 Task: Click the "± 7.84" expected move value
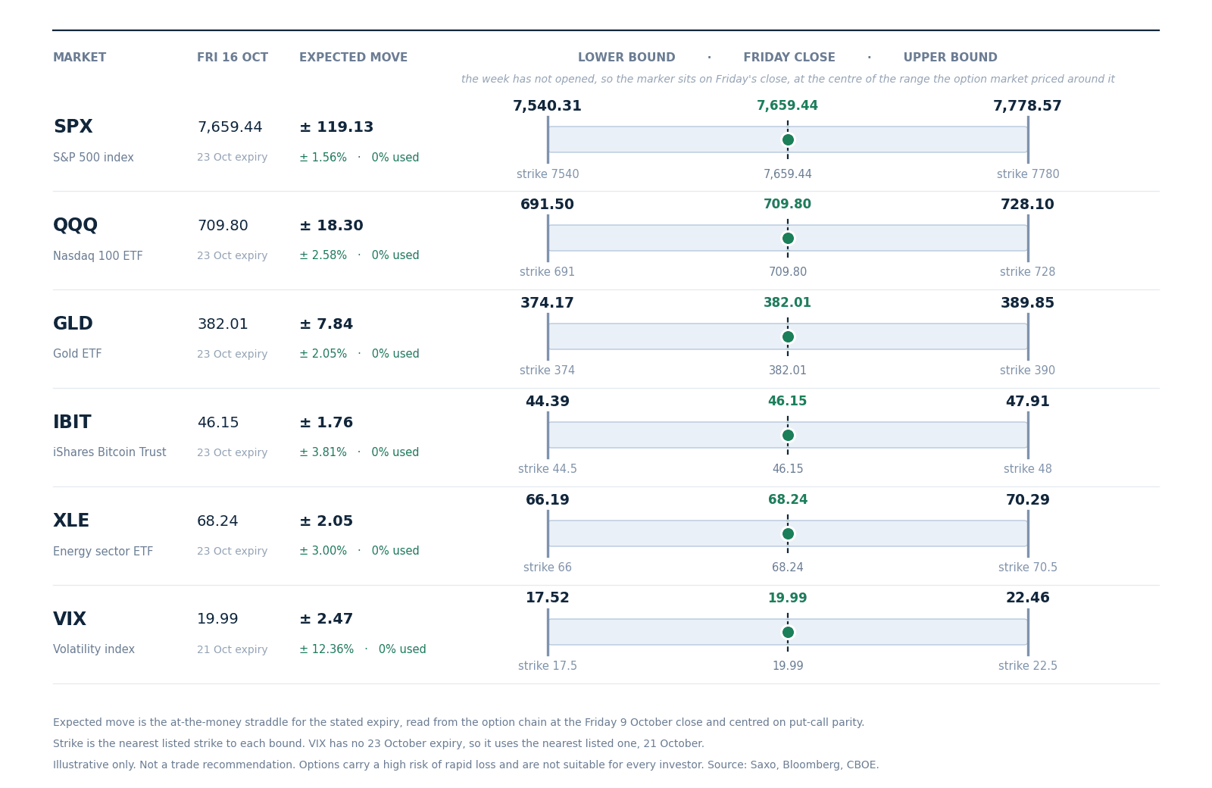click(x=326, y=324)
